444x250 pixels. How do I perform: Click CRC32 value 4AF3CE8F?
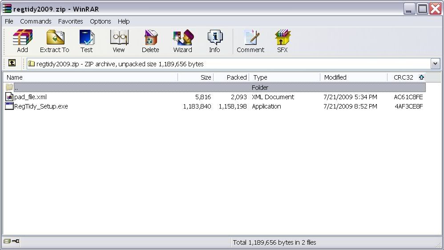(x=409, y=106)
